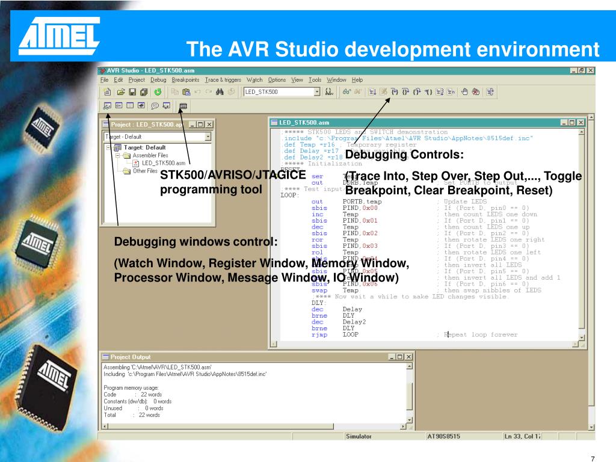Open the Trace & triggers menu
Screen dimensions: 616x462
point(223,80)
